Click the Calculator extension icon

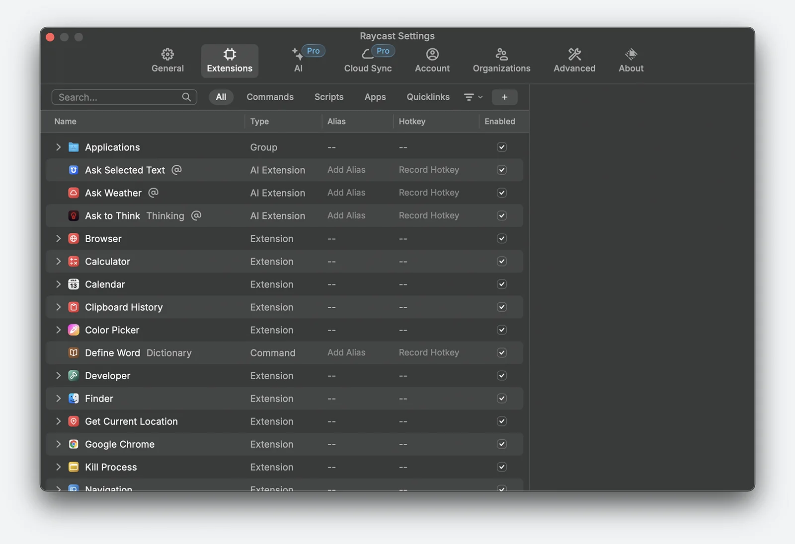[x=74, y=261]
